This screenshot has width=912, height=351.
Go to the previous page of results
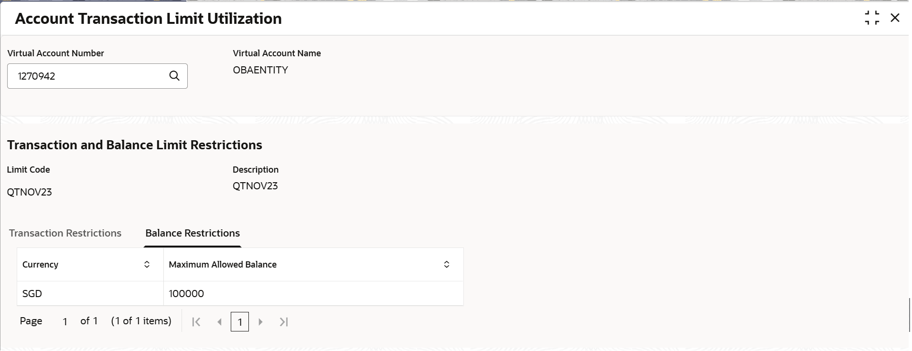coord(219,322)
